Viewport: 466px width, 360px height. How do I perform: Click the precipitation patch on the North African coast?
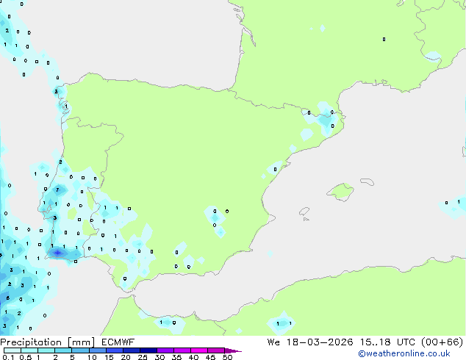[x=280, y=322]
